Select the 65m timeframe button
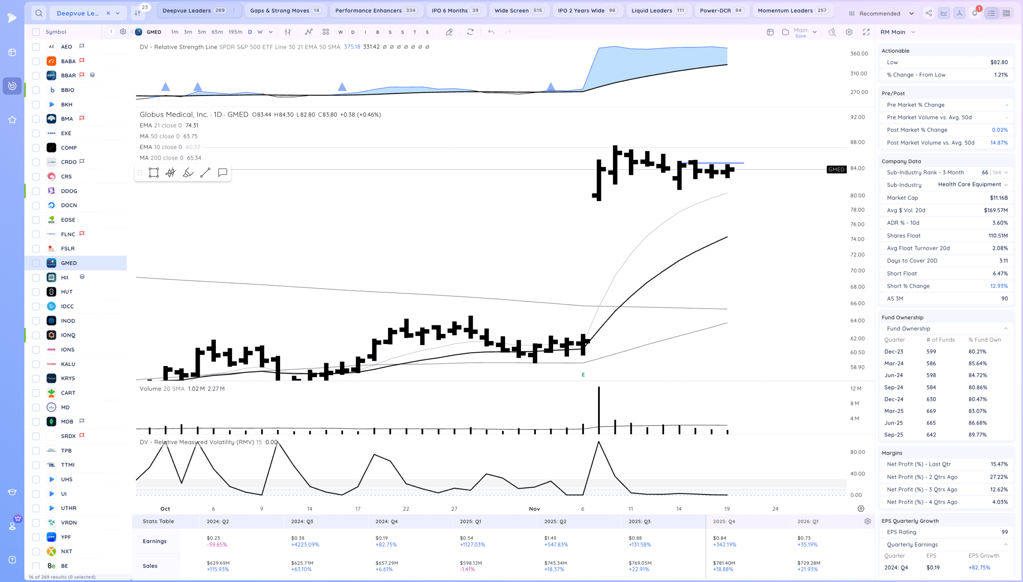This screenshot has height=582, width=1023. [x=217, y=32]
